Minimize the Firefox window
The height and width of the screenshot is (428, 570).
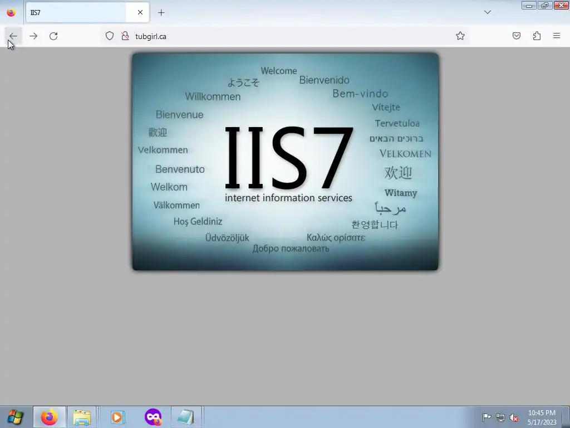(x=529, y=6)
